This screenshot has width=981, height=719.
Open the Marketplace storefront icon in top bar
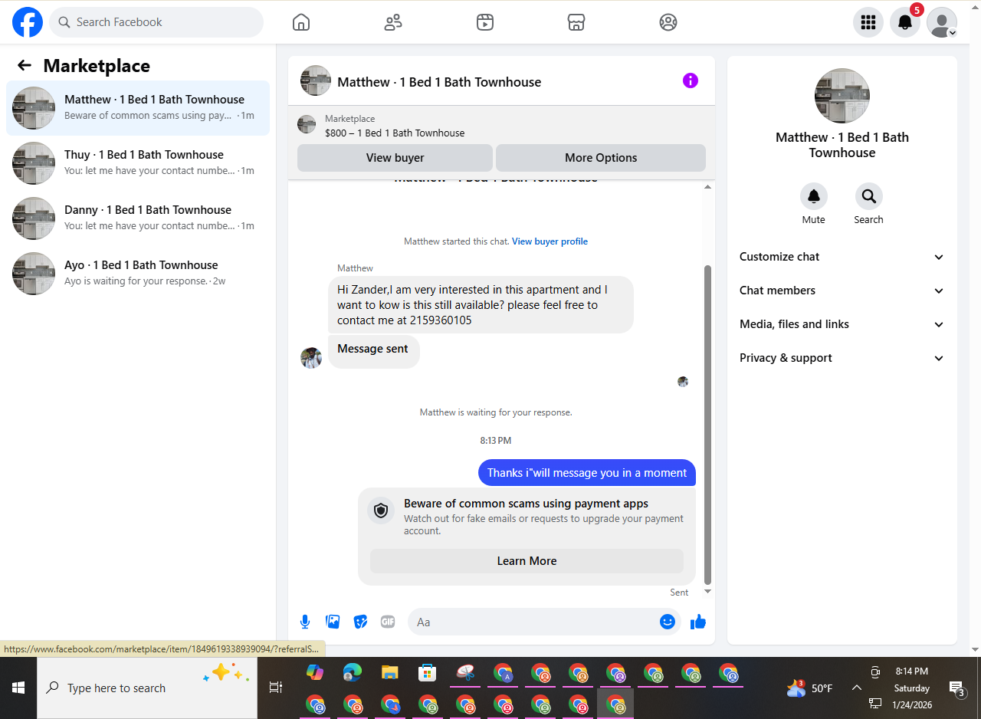[x=576, y=22]
